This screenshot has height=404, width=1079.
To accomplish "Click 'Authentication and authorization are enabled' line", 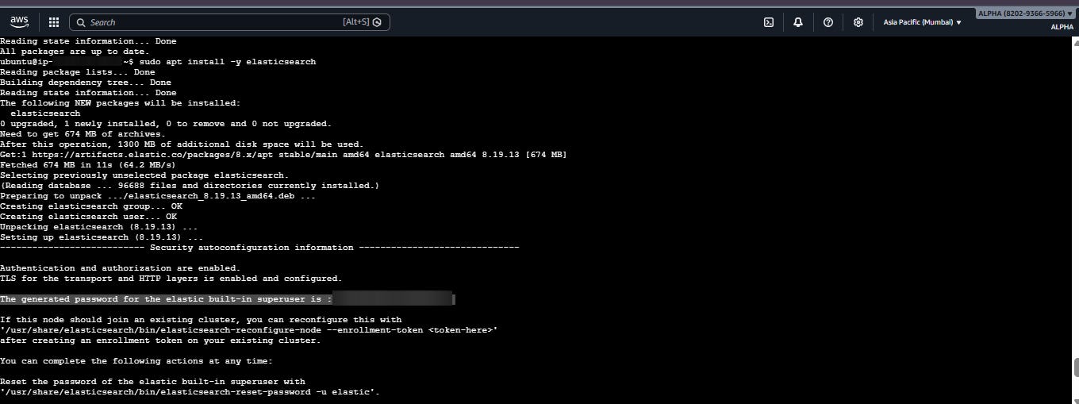I will (x=120, y=268).
